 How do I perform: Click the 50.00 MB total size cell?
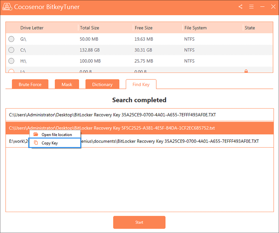click(x=89, y=39)
